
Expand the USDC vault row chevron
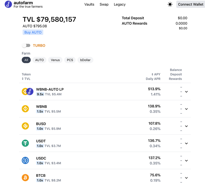186,161
